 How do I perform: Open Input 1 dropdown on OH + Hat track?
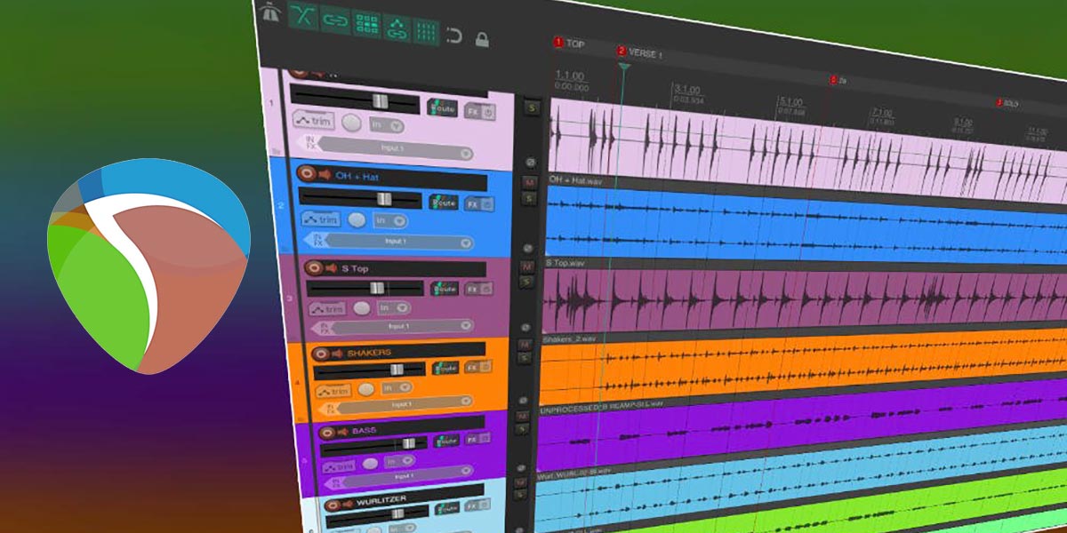pos(391,242)
